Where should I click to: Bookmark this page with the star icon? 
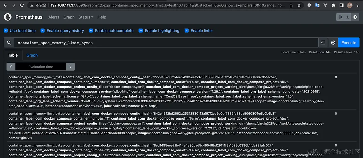[299, 5]
